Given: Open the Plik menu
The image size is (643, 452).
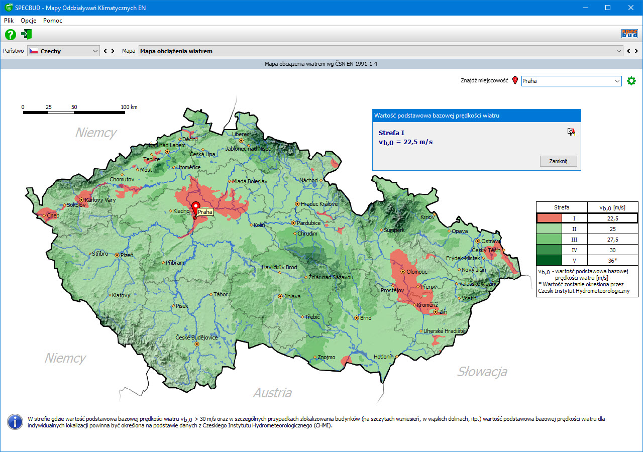Looking at the screenshot, I should click(9, 21).
